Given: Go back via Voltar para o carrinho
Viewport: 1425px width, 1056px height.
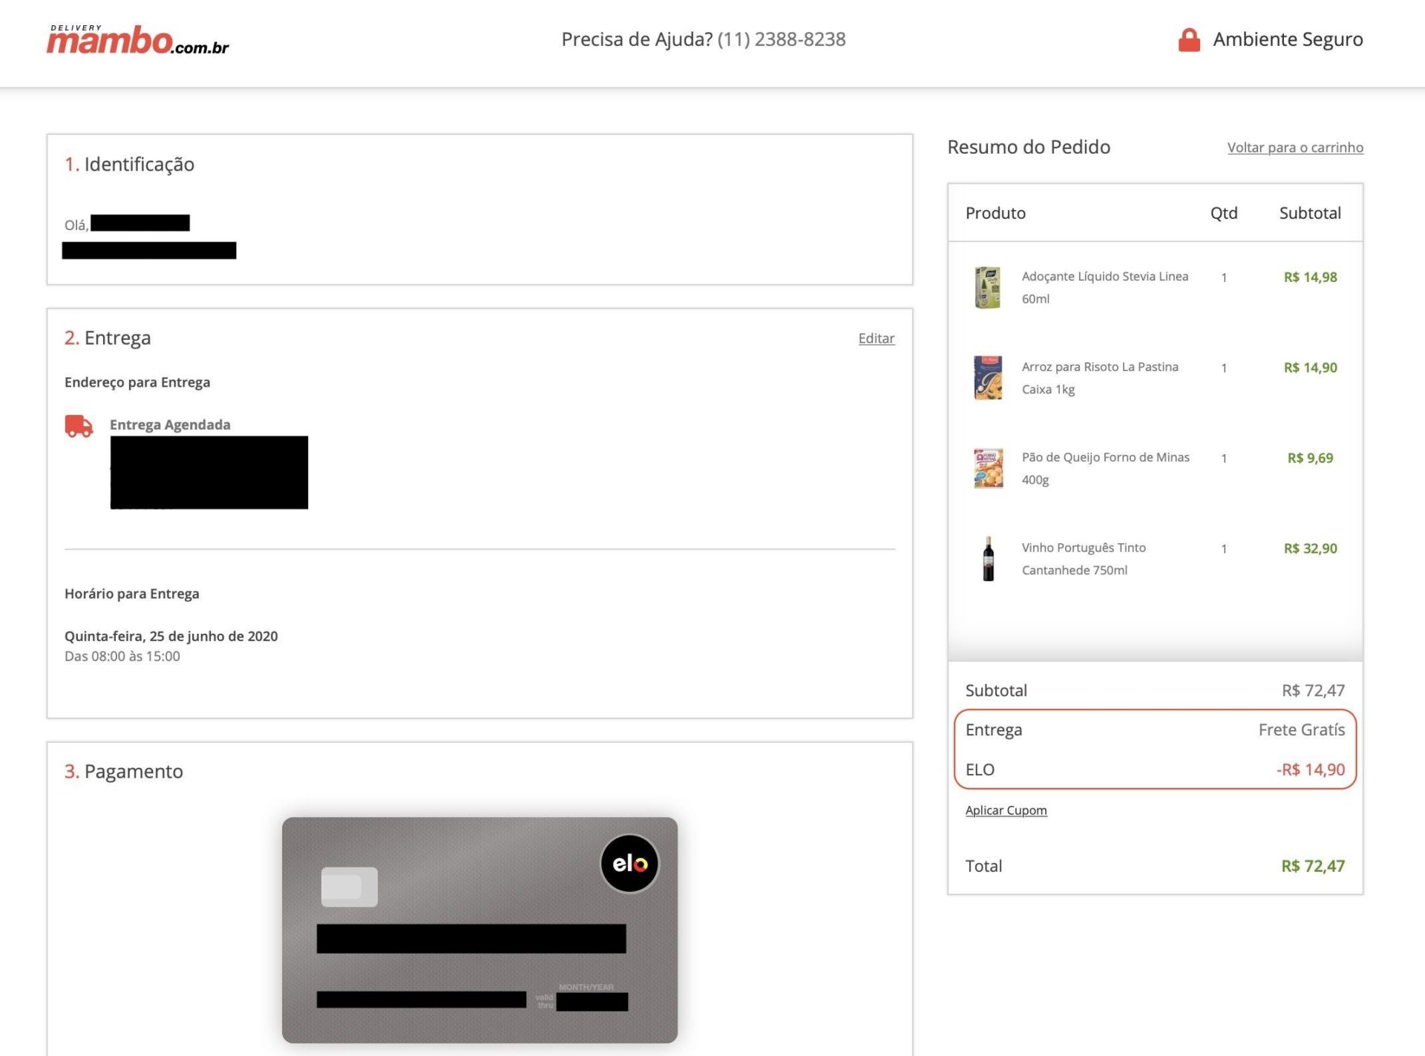Looking at the screenshot, I should pyautogui.click(x=1295, y=147).
